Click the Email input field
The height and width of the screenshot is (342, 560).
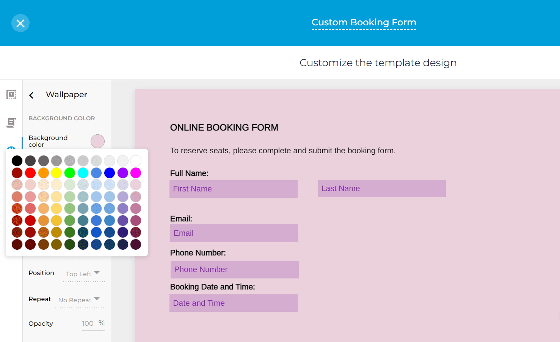[x=234, y=233]
